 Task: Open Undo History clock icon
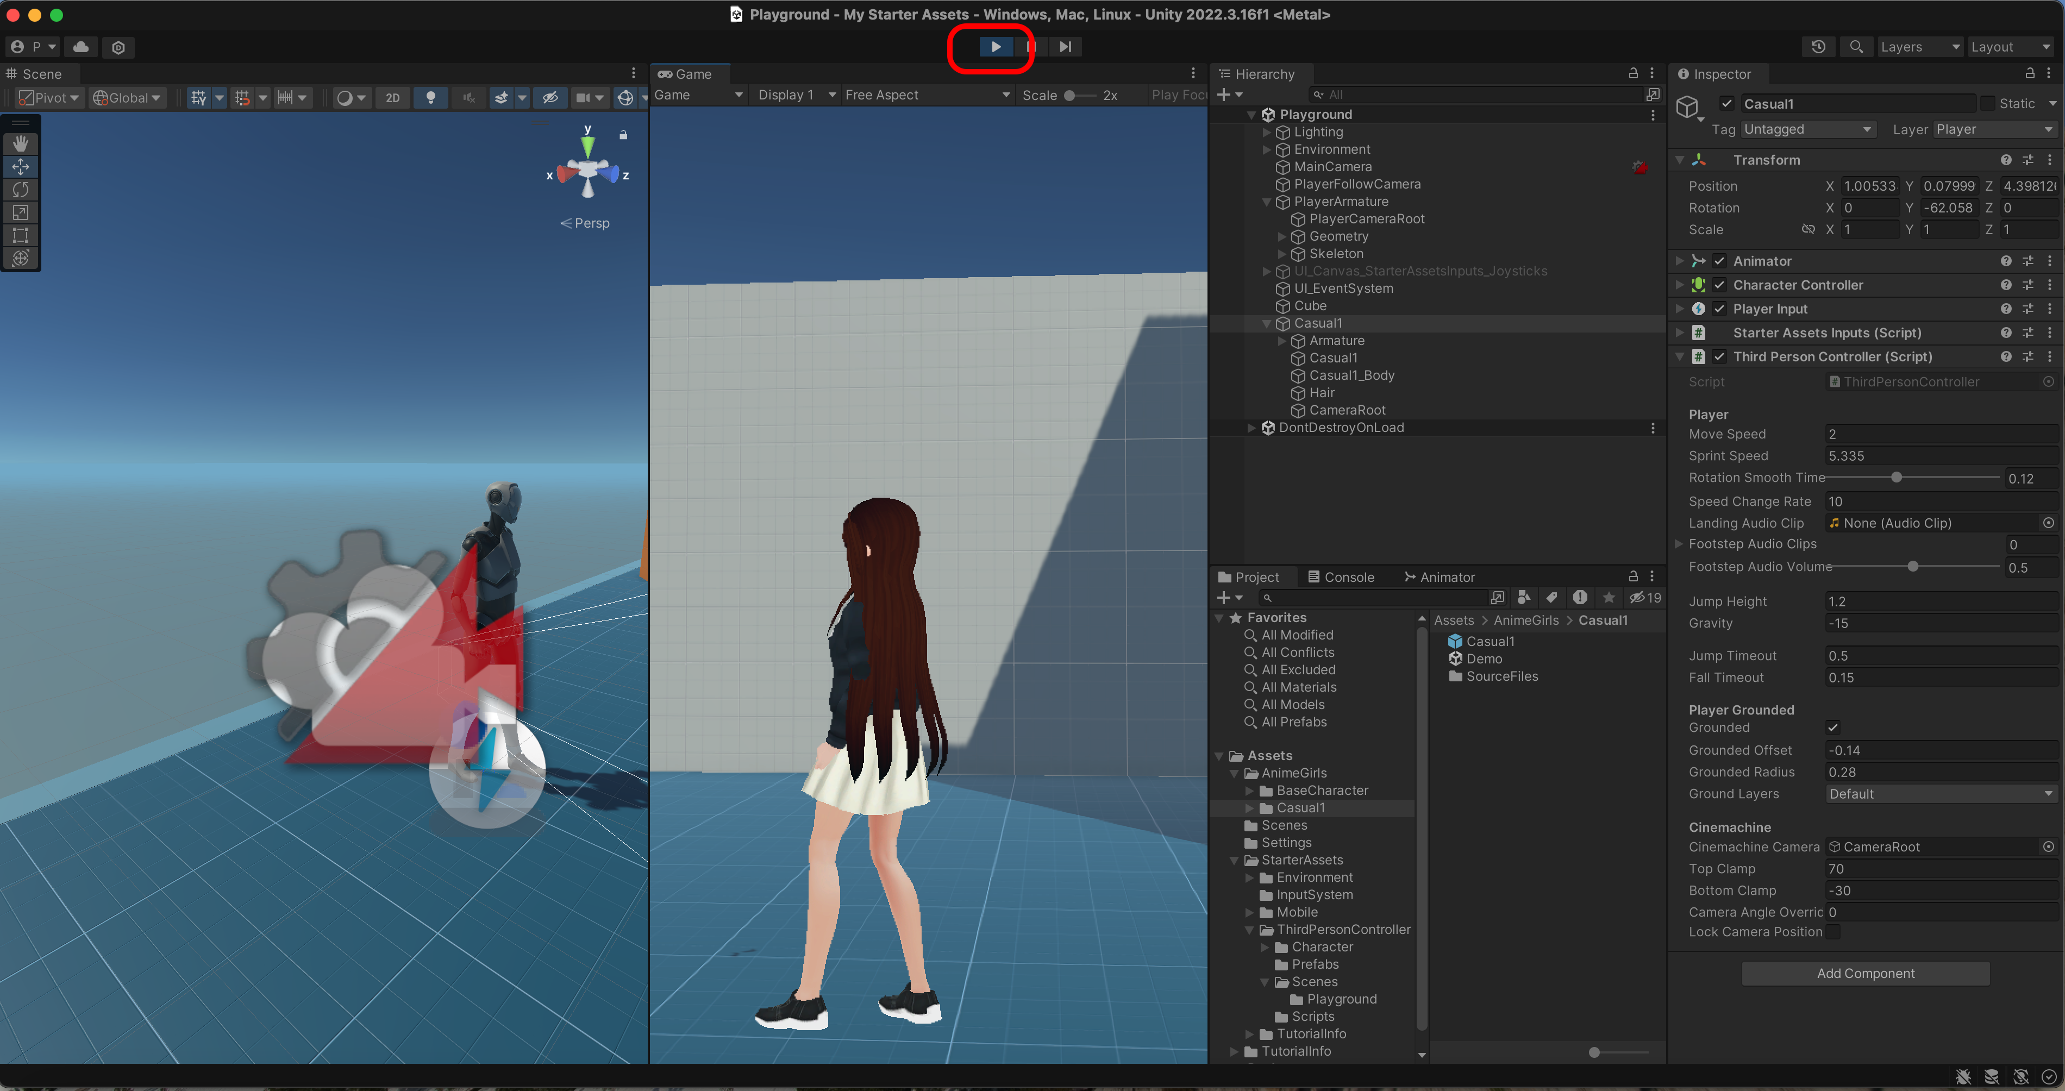[x=1818, y=47]
